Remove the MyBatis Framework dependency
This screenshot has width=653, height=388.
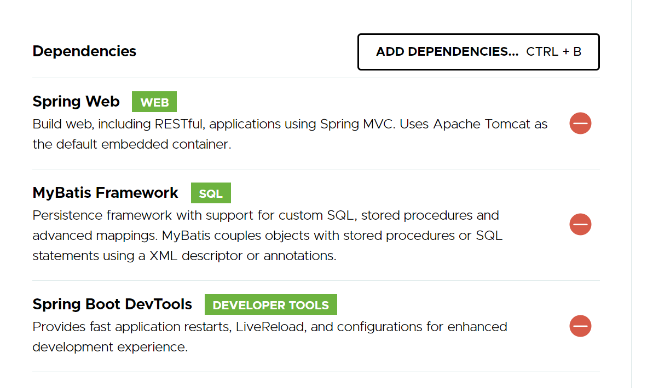pyautogui.click(x=580, y=225)
